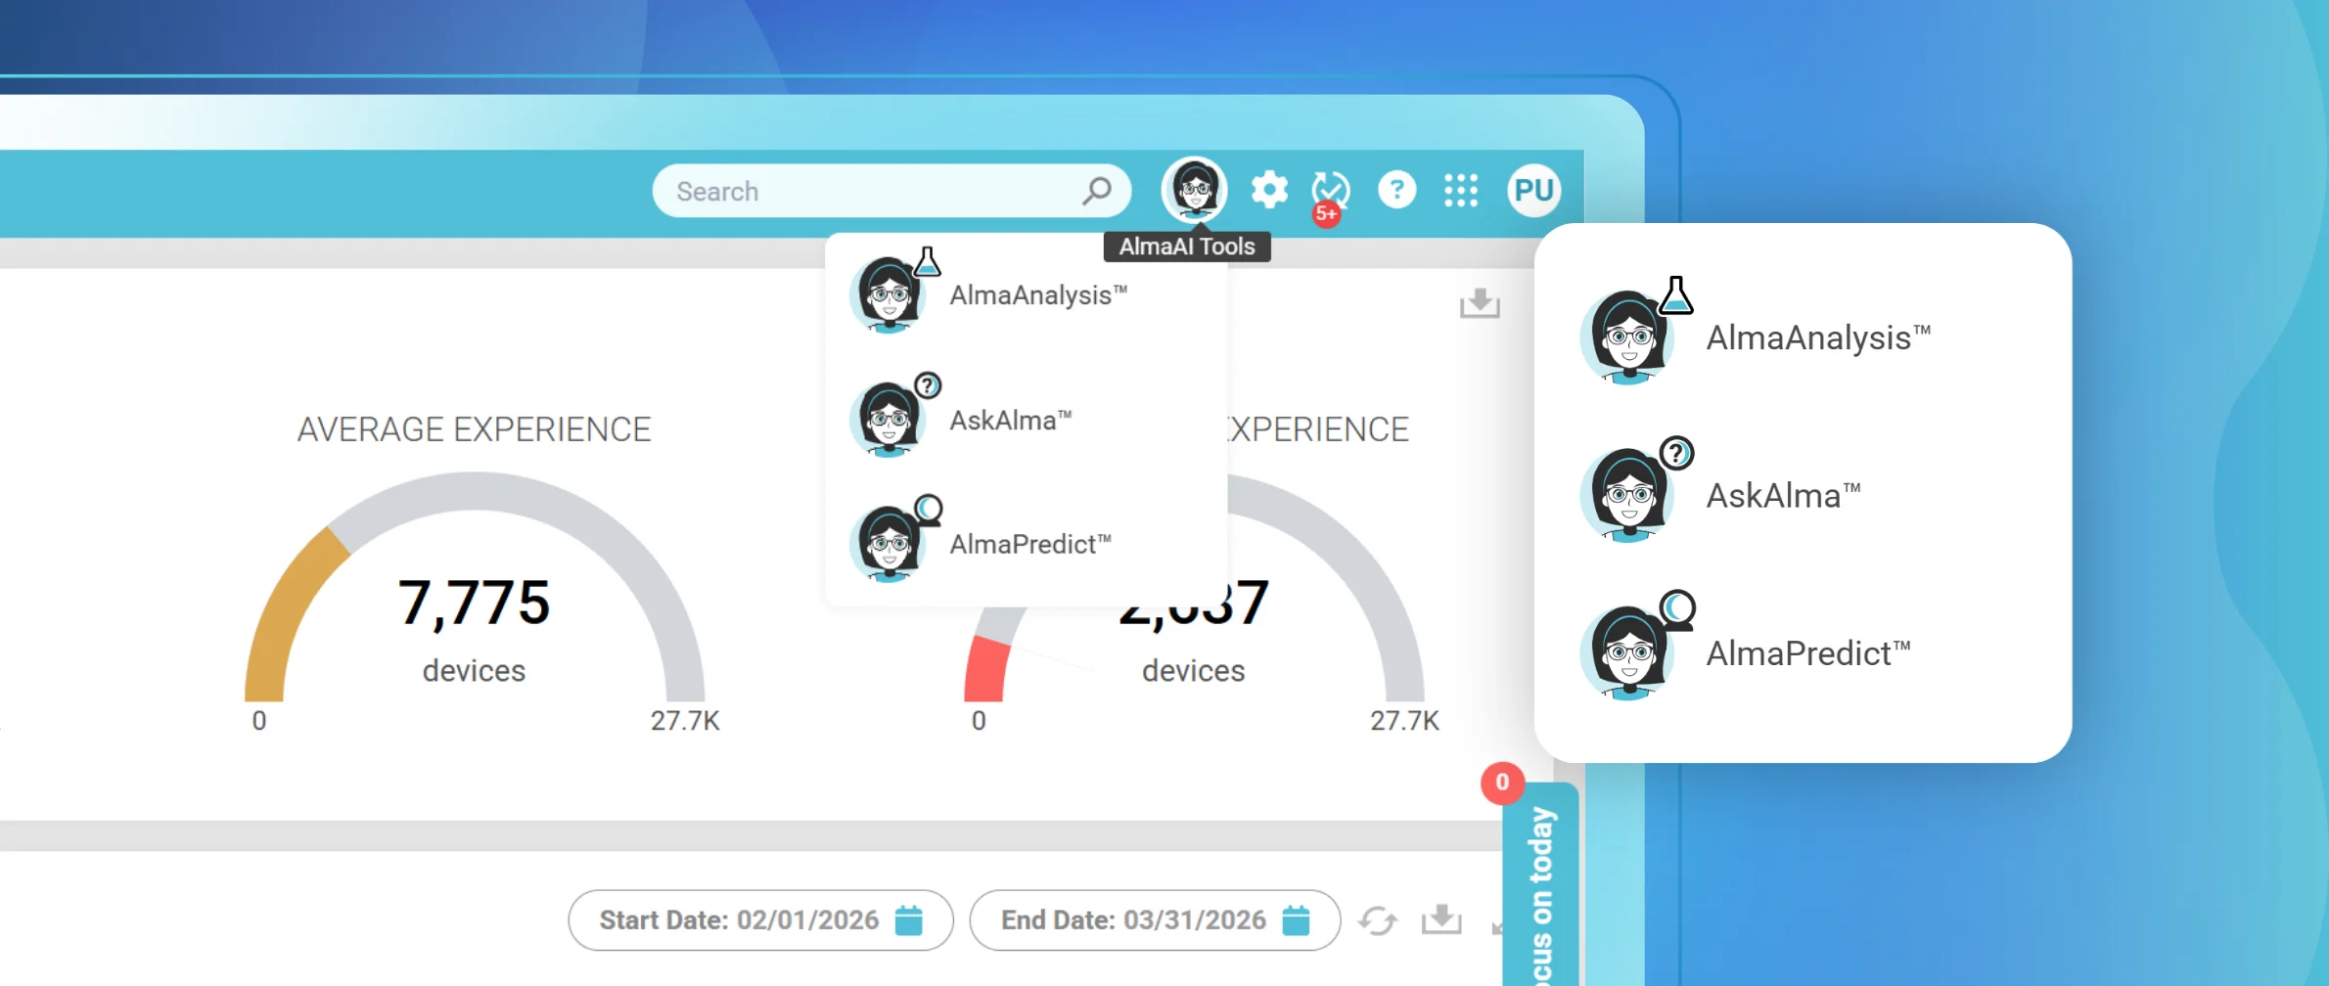Image resolution: width=2329 pixels, height=986 pixels.
Task: Click the AlmaPredict avatar in the enlarged card
Action: pyautogui.click(x=1629, y=651)
